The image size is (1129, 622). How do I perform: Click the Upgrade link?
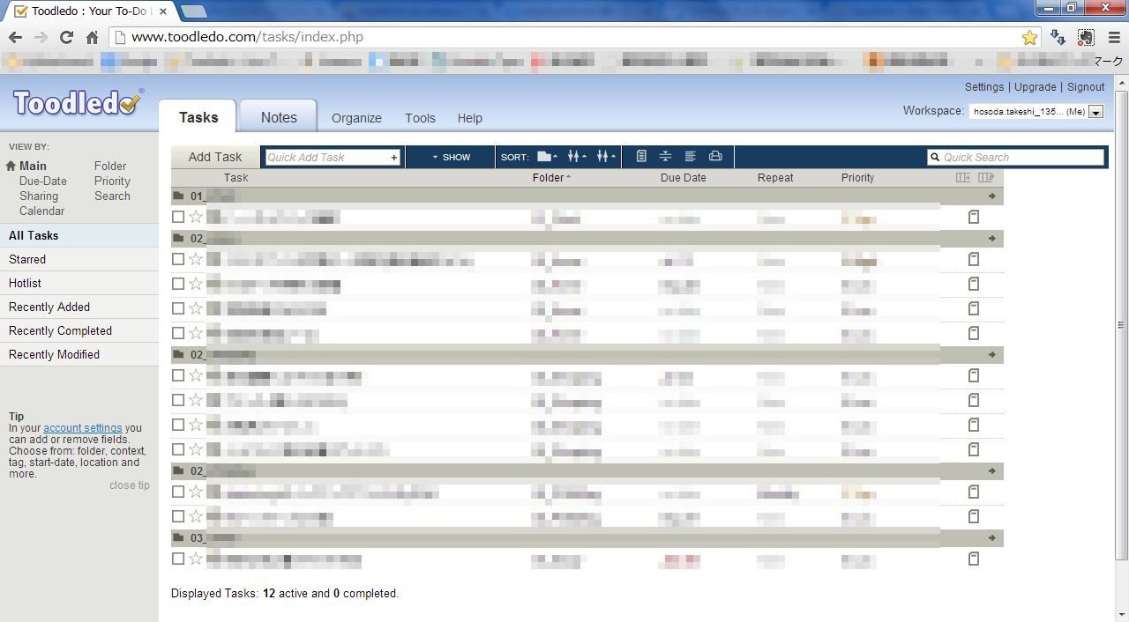click(1036, 86)
